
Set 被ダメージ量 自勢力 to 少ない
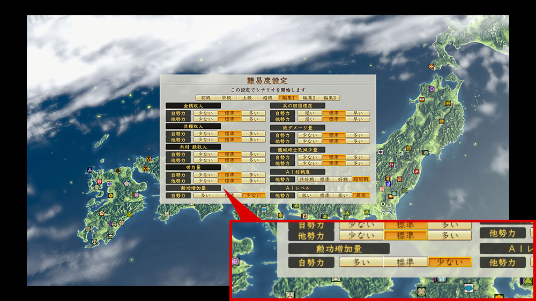(310, 135)
